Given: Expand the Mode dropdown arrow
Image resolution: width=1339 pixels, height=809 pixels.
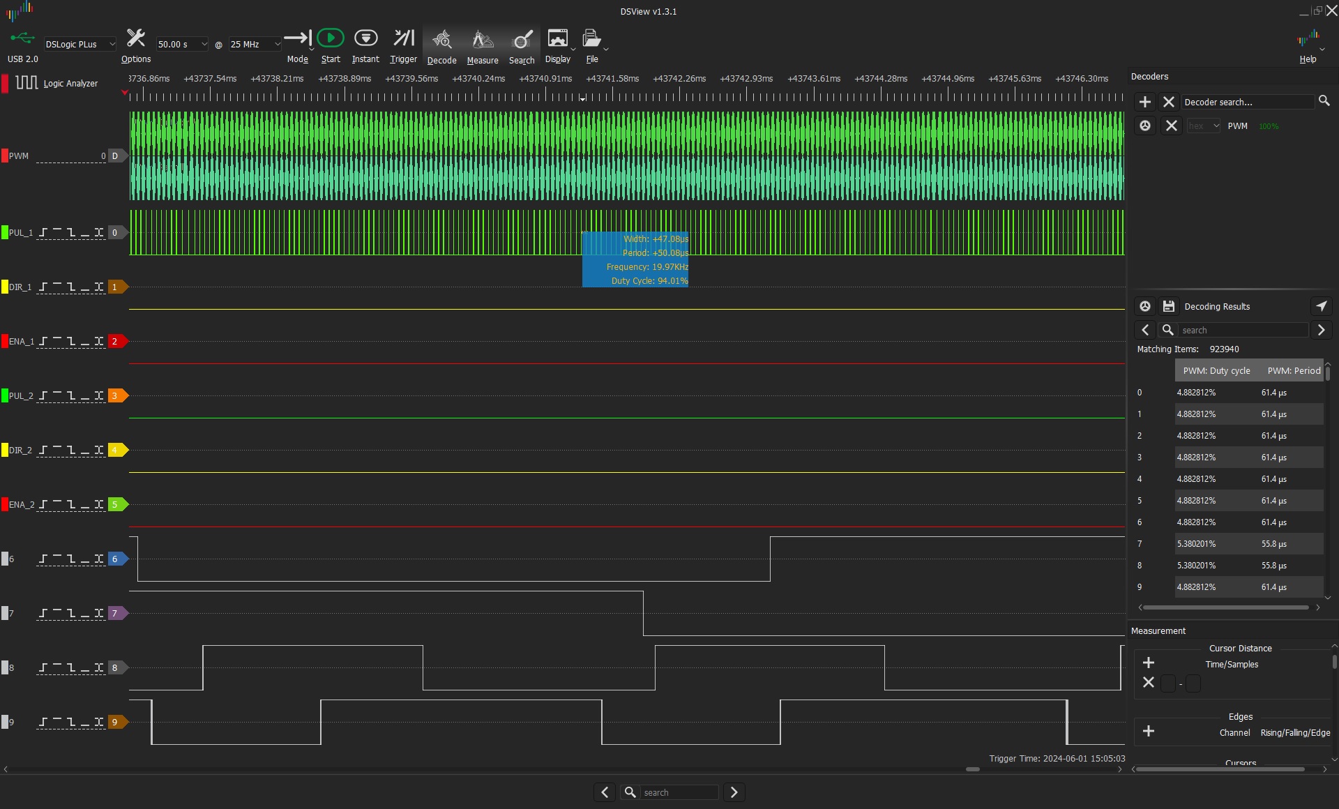Looking at the screenshot, I should 311,50.
